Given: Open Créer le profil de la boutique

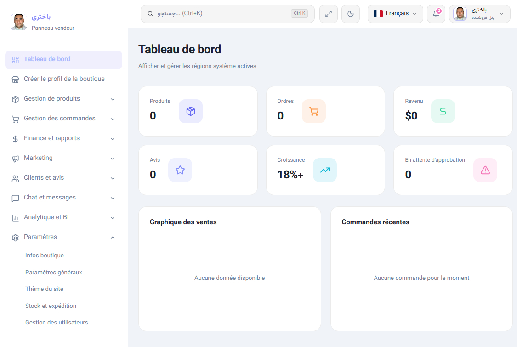Looking at the screenshot, I should 63,79.
